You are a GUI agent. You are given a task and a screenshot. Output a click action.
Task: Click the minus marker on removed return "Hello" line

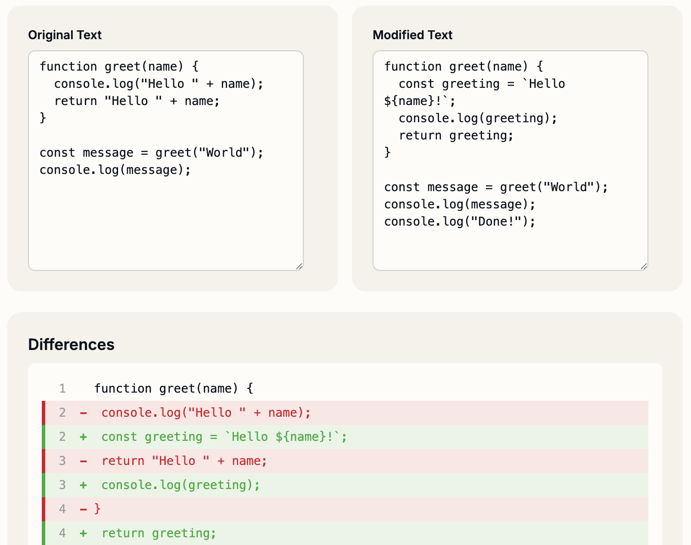(83, 461)
